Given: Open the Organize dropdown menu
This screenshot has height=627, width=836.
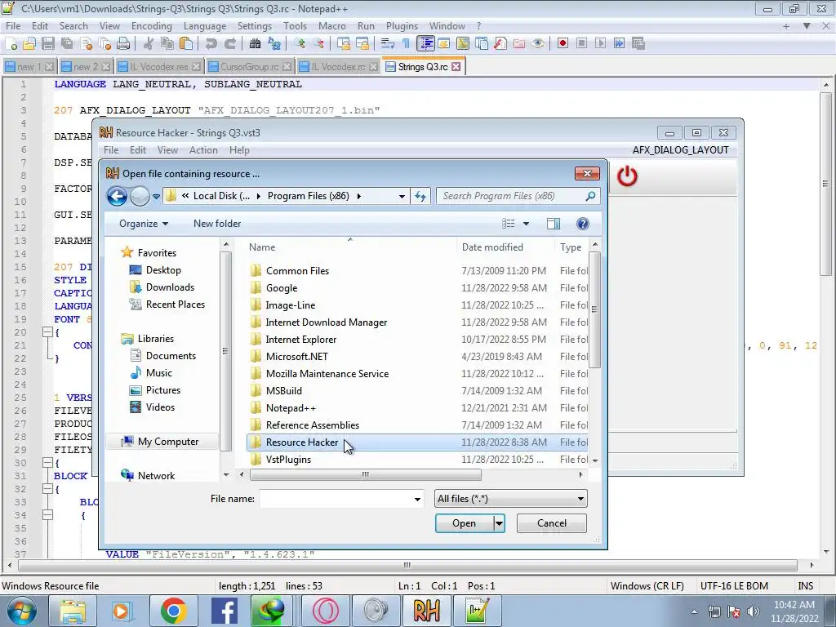Looking at the screenshot, I should pyautogui.click(x=144, y=224).
